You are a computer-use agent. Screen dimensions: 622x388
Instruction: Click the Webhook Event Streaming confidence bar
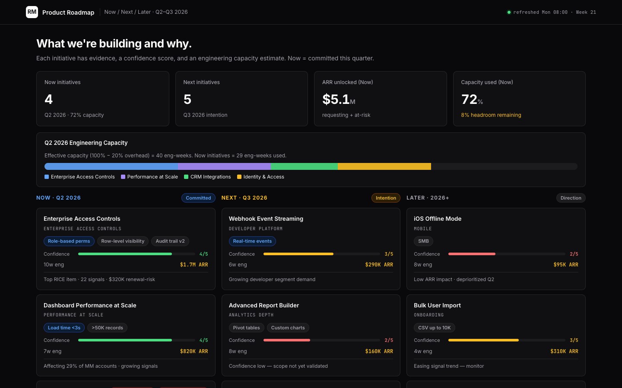pos(322,254)
